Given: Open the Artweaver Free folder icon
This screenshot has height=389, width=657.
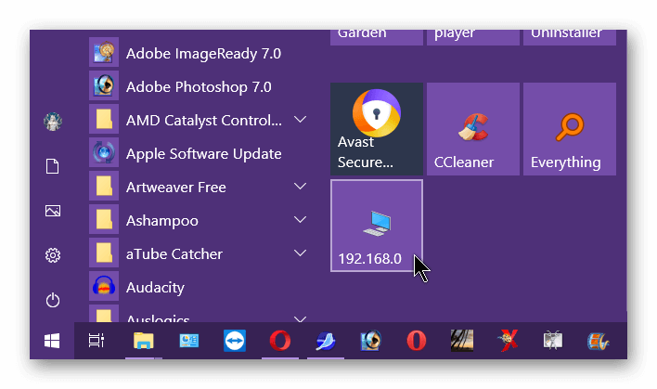Looking at the screenshot, I should [104, 186].
